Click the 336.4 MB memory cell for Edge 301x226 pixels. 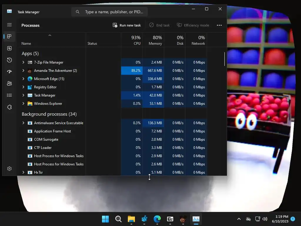pyautogui.click(x=153, y=79)
